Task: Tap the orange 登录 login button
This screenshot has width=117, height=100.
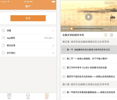Action: tap(28, 18)
